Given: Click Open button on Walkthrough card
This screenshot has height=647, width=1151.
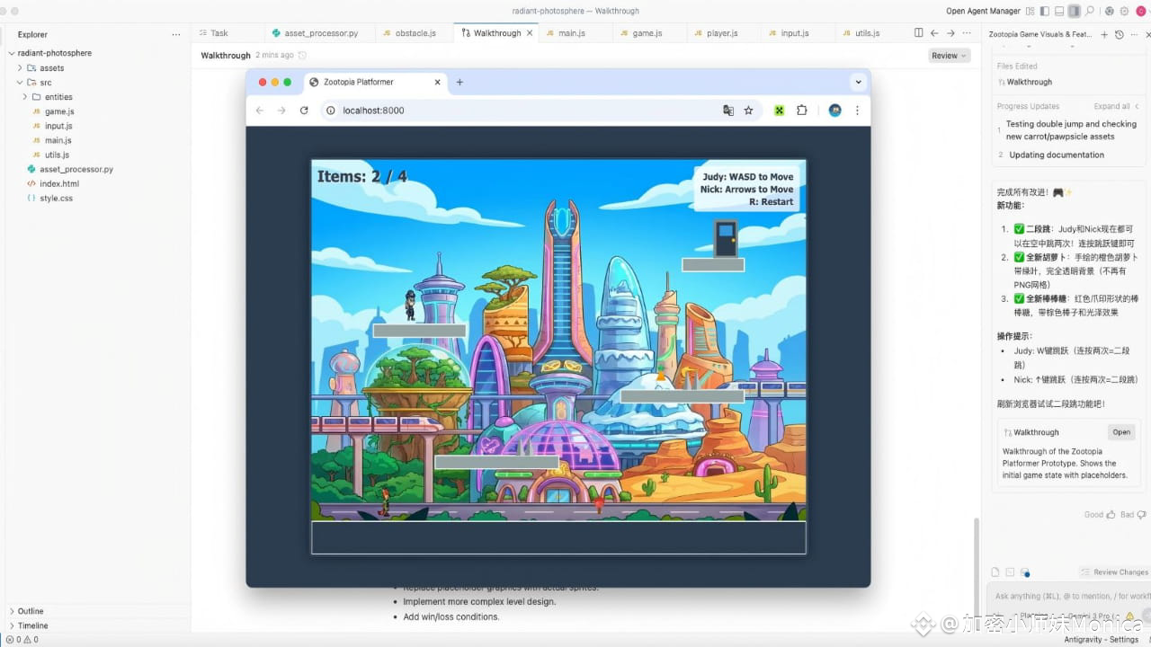Looking at the screenshot, I should pos(1121,432).
